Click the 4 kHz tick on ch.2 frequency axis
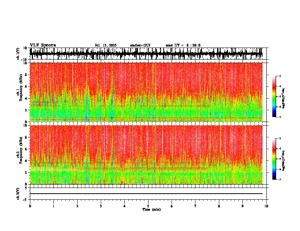The width and height of the screenshot is (300, 231). pyautogui.click(x=27, y=161)
